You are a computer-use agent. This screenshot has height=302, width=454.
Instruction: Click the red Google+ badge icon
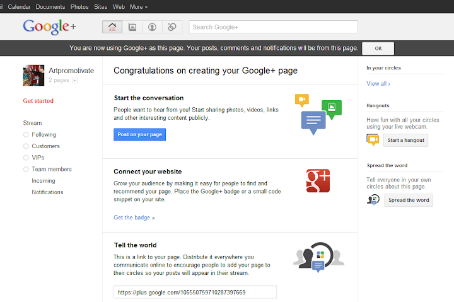tap(318, 181)
